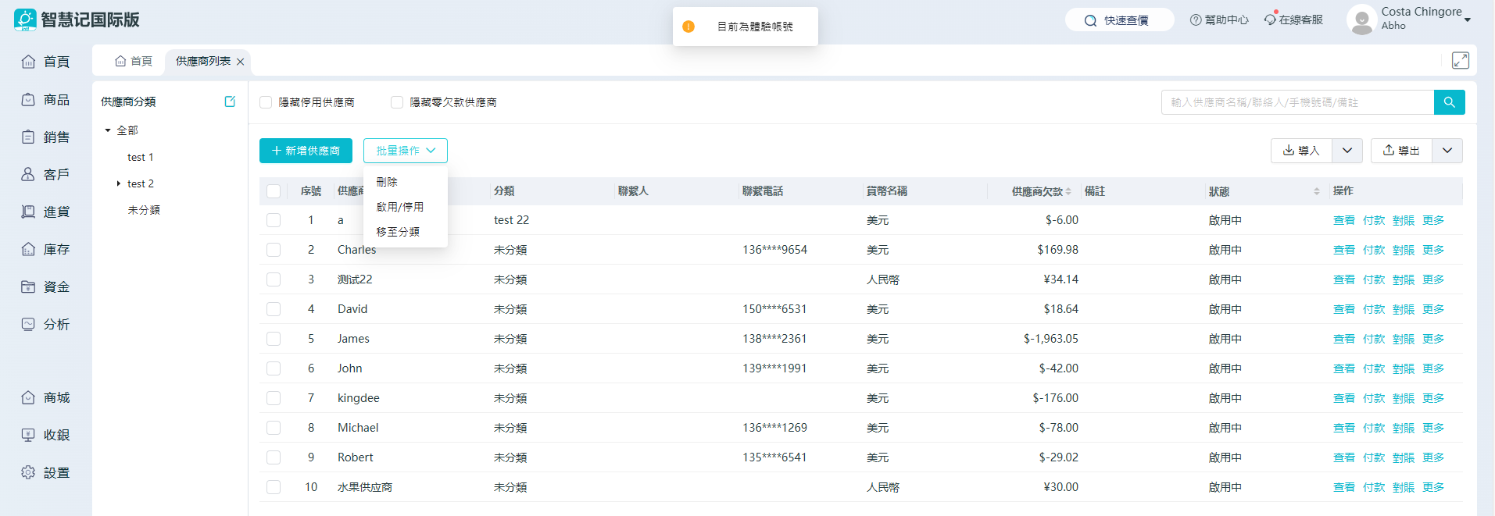This screenshot has width=1495, height=516.
Task: Click the search magnifier button
Action: click(1449, 102)
